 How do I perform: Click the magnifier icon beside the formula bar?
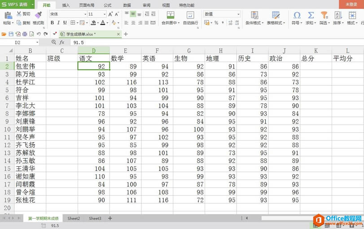(x=53, y=42)
